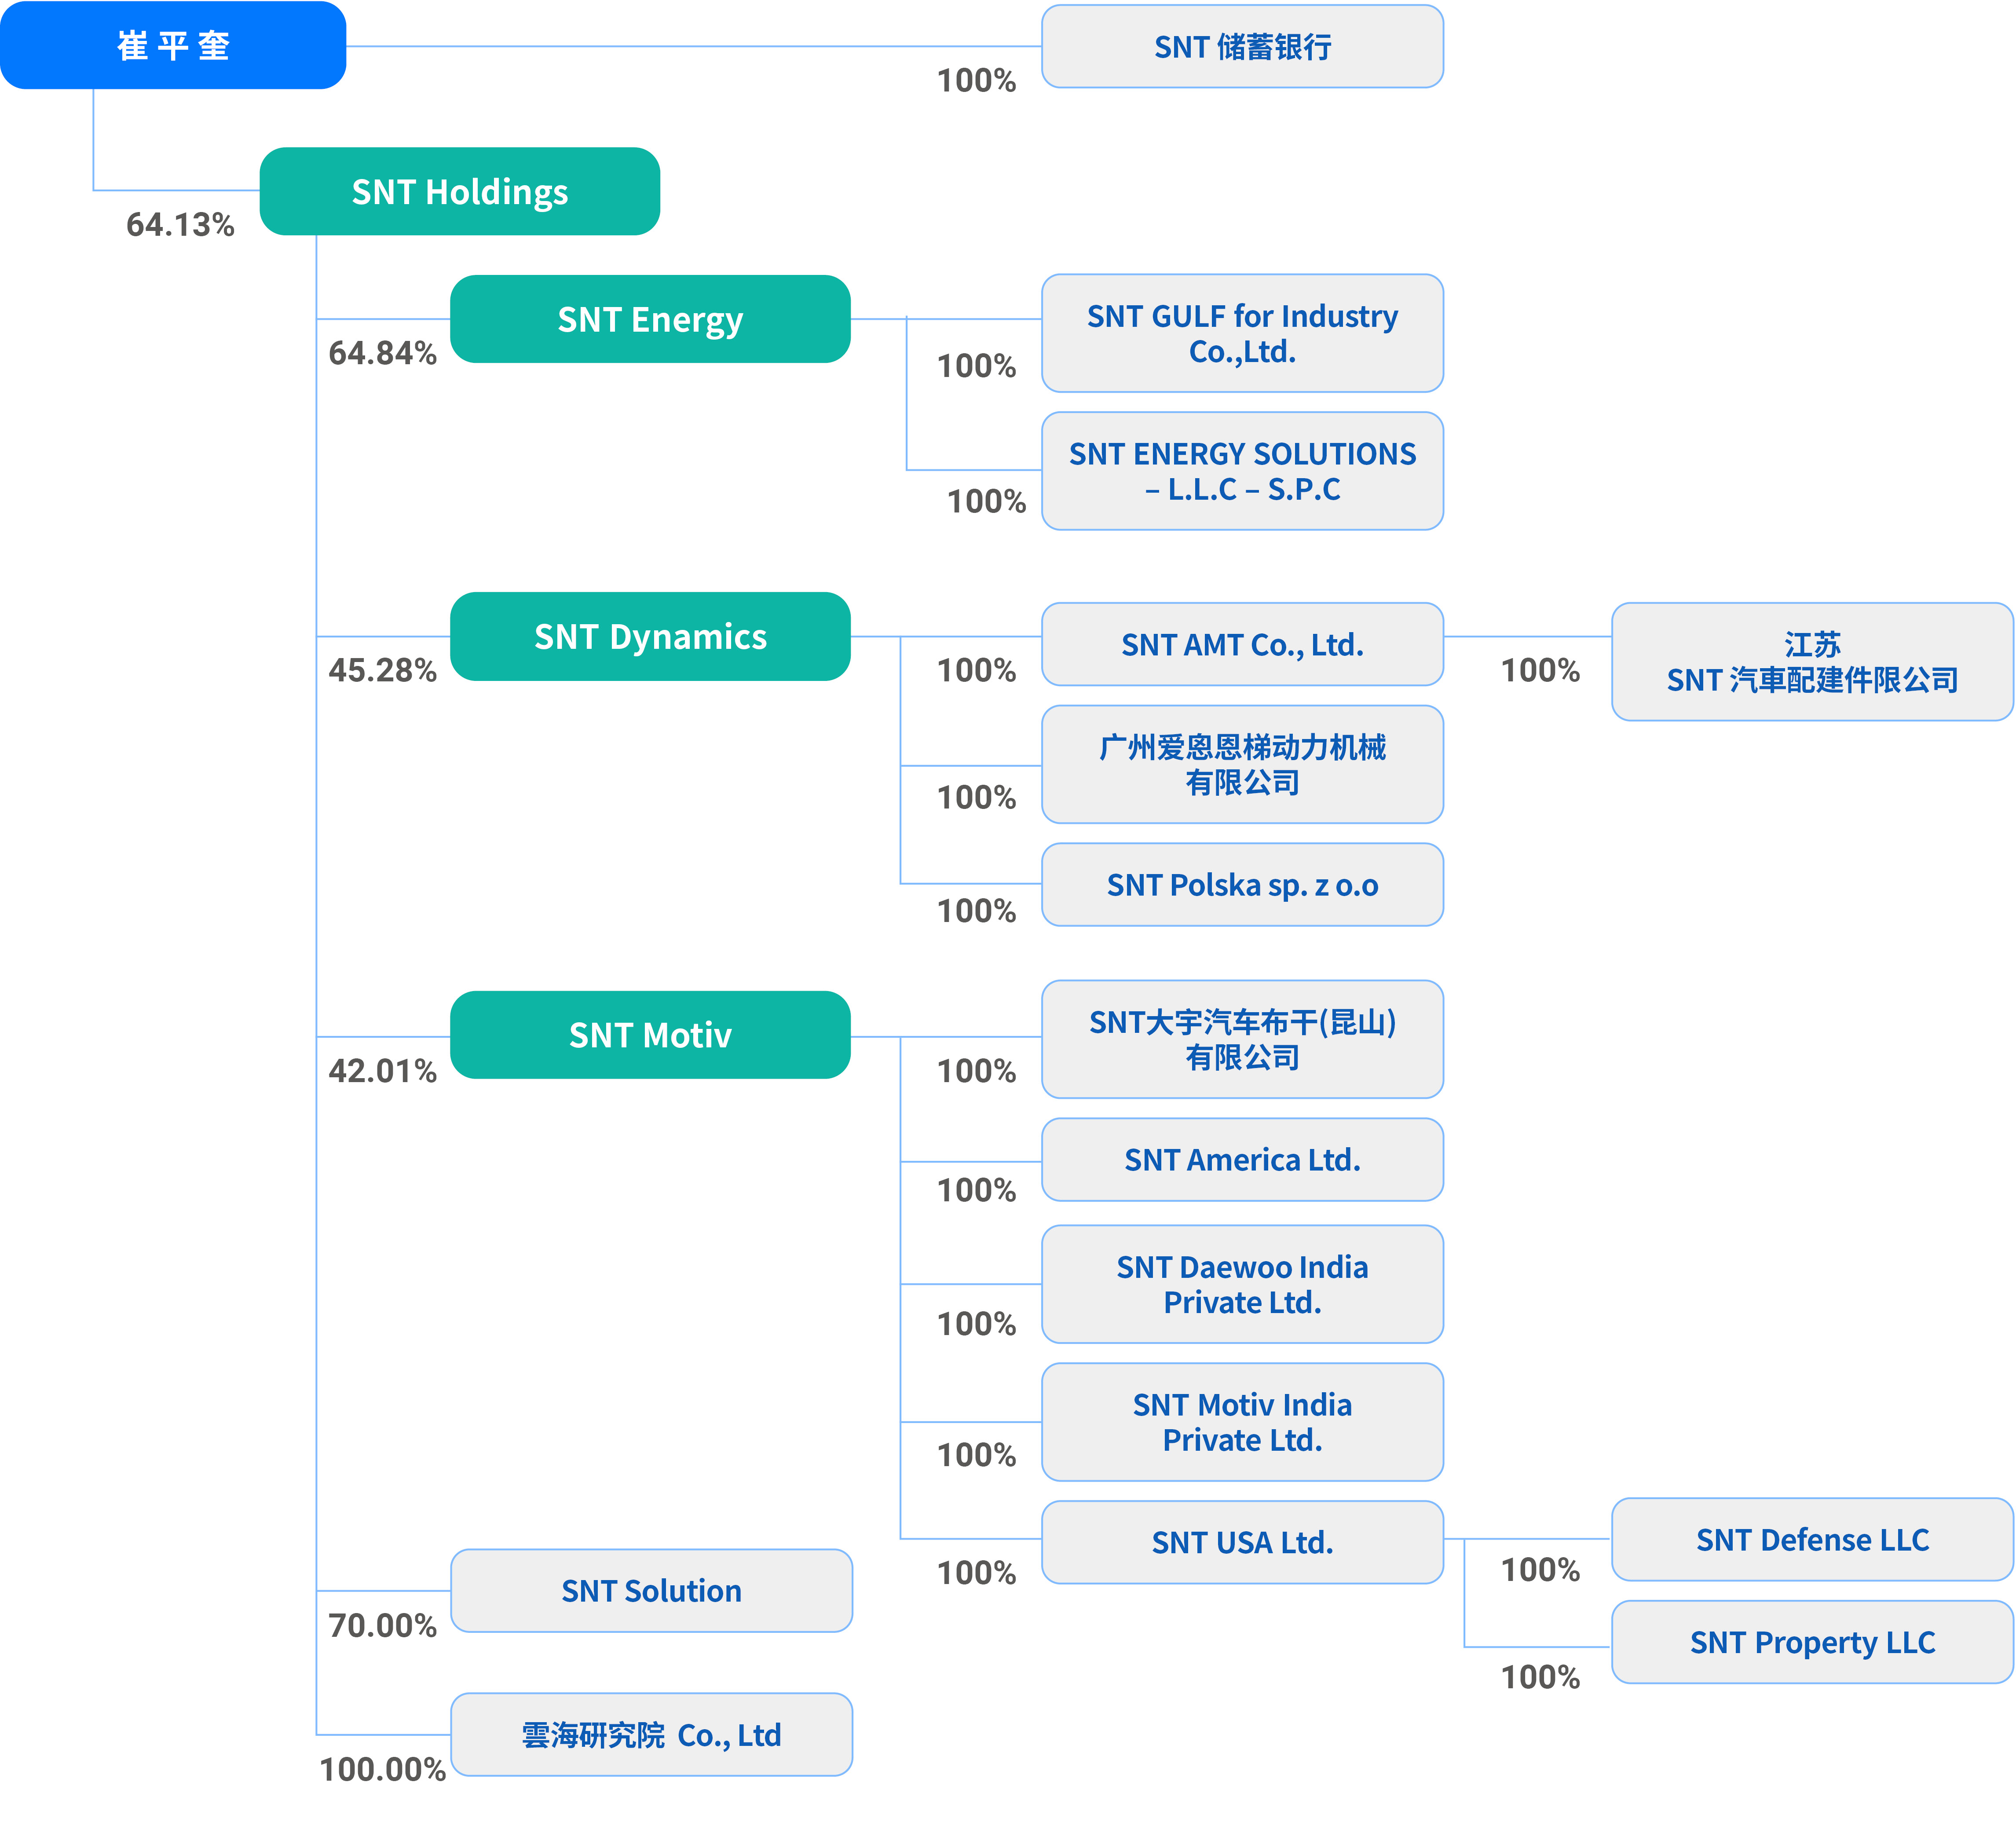The height and width of the screenshot is (1833, 2016).
Task: Click 100% label beside SNT America Ltd.
Action: click(977, 1190)
